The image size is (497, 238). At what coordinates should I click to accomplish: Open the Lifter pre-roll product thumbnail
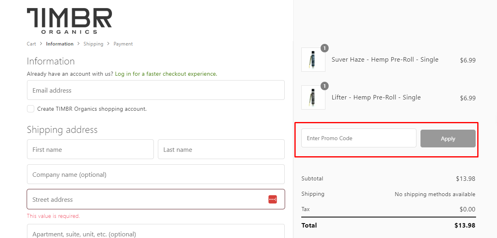click(313, 97)
